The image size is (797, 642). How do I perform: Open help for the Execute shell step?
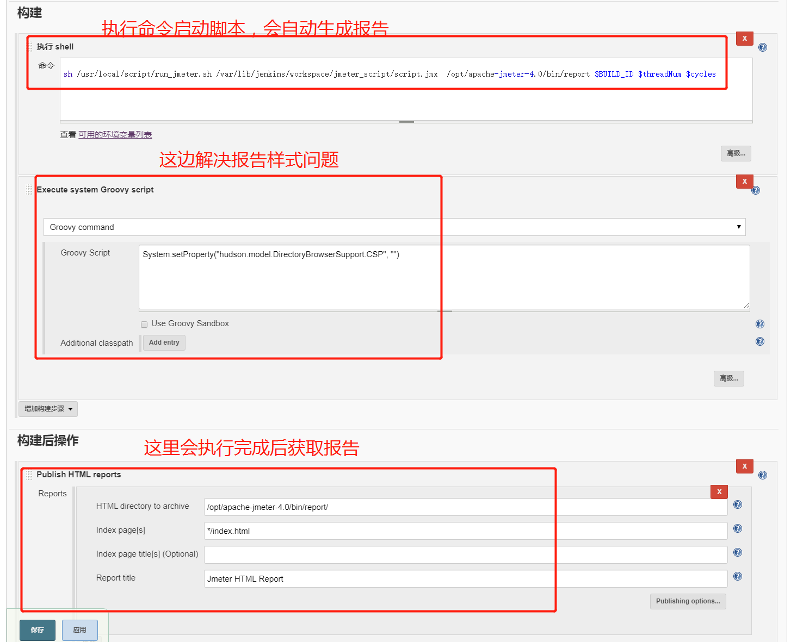[x=763, y=47]
